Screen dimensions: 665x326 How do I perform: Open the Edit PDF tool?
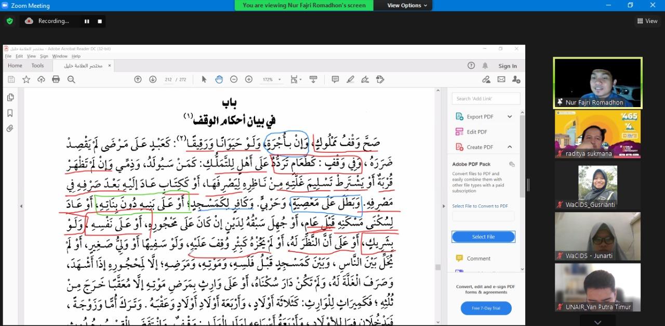476,132
